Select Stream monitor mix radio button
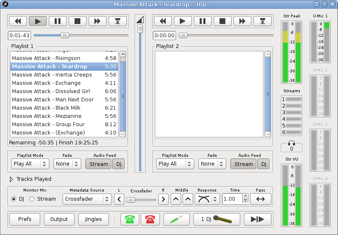 coord(32,199)
